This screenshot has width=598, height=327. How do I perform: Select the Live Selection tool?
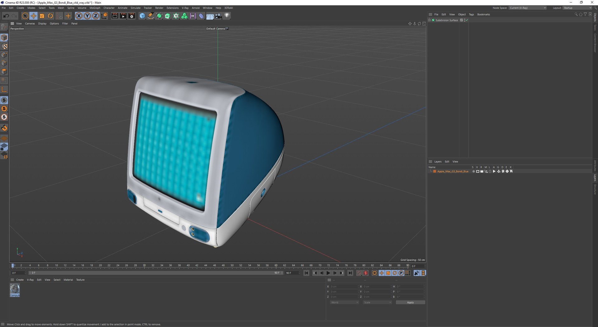tap(25, 16)
